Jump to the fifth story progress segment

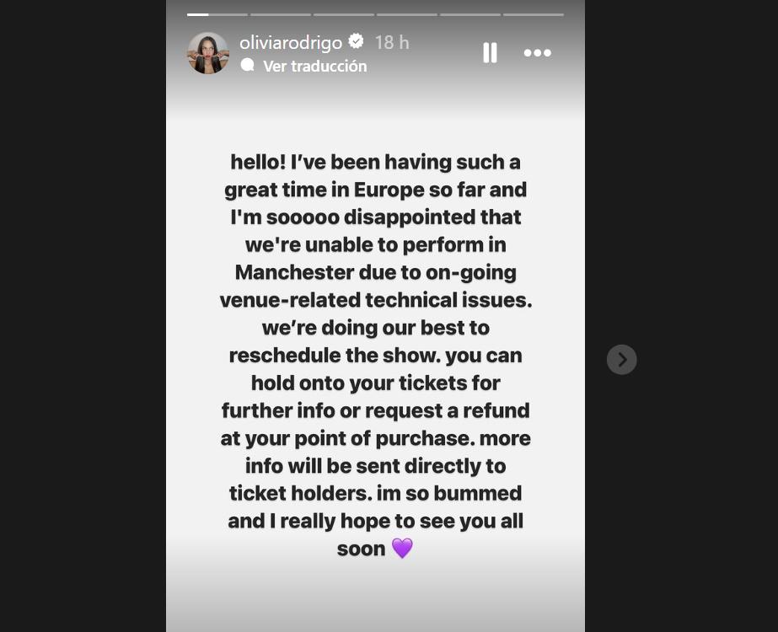point(469,14)
